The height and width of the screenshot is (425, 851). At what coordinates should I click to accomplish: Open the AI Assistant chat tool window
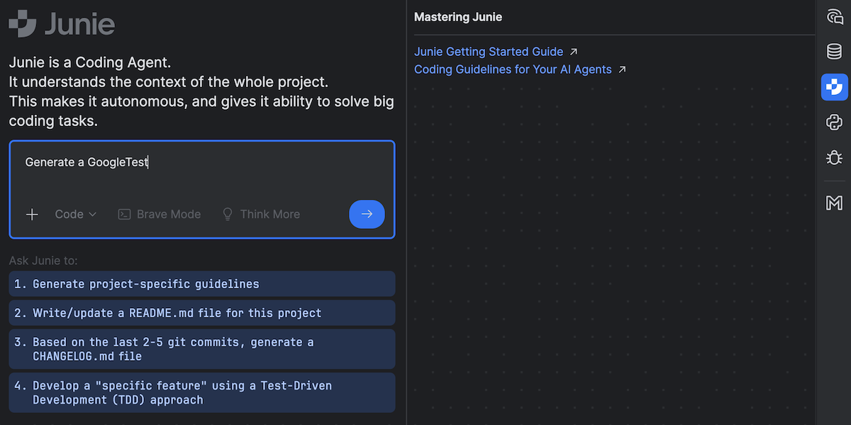834,17
